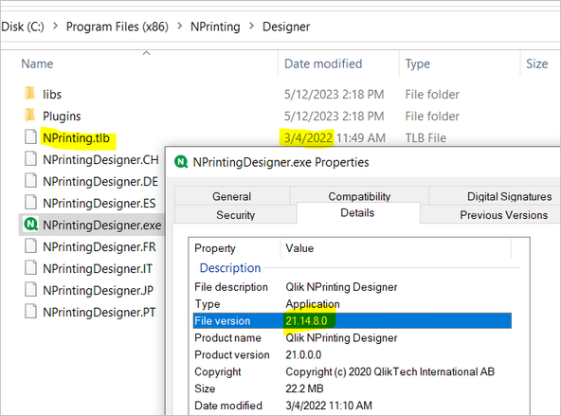Select the File description property row
Screen dimensions: 561x416
click(353, 287)
